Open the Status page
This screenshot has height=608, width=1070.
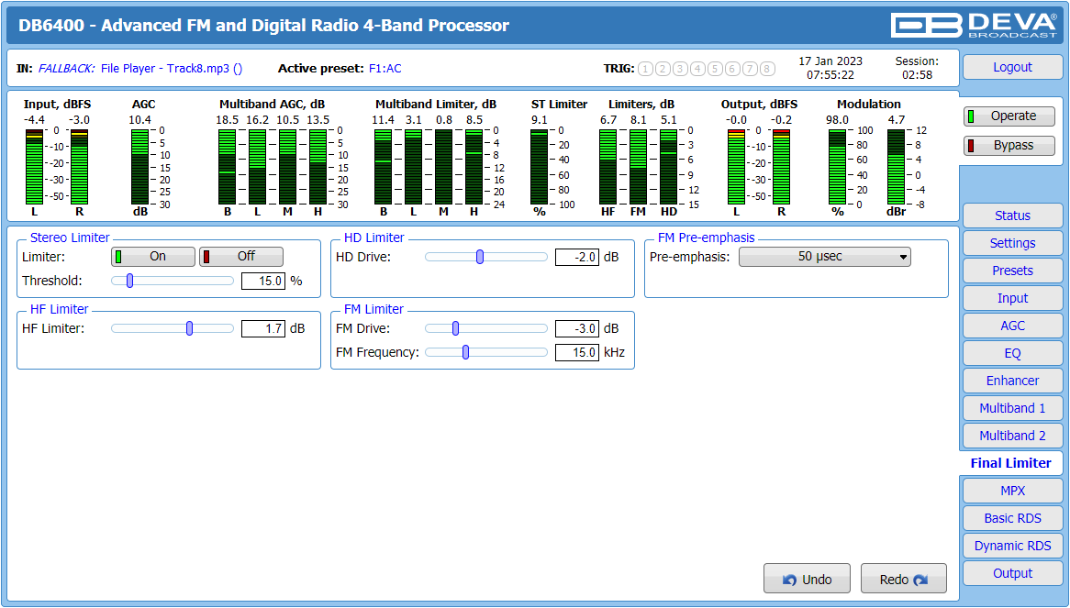click(x=1013, y=216)
